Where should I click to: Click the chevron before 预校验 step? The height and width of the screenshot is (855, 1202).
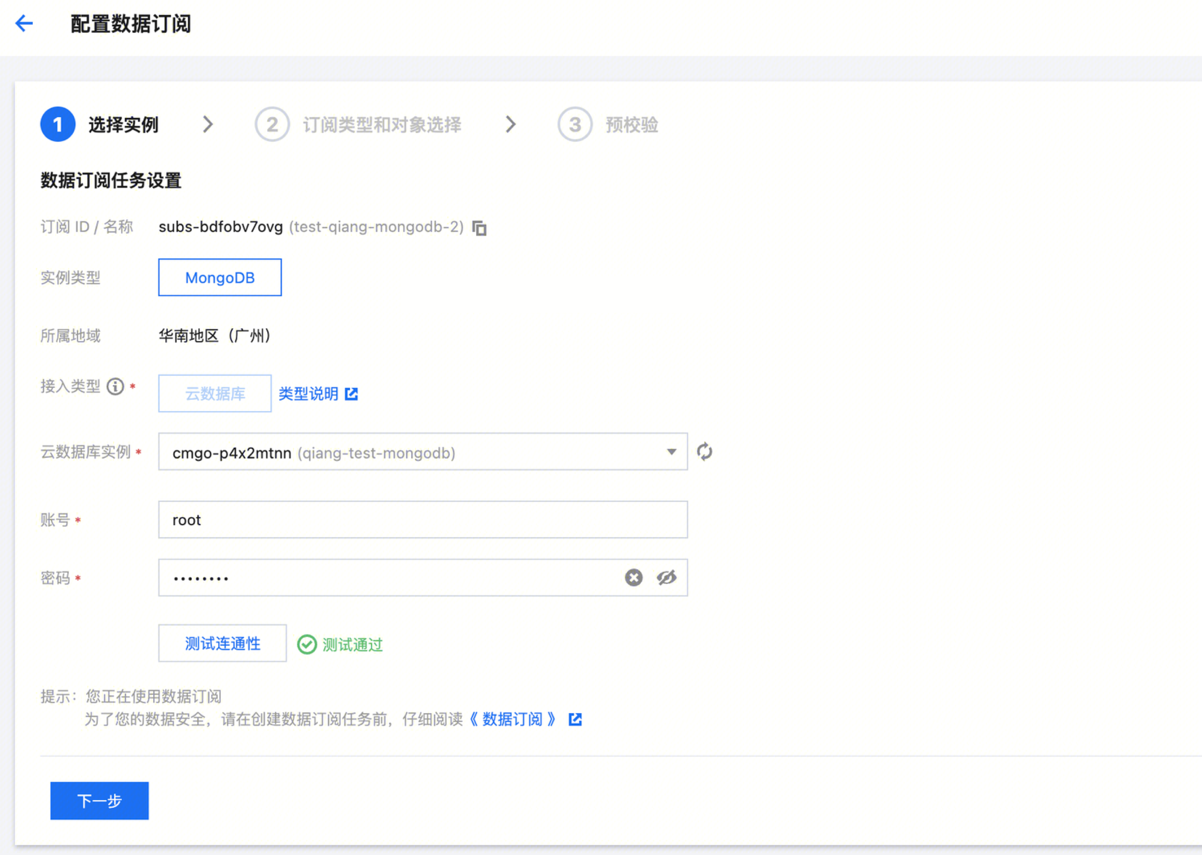click(x=510, y=124)
